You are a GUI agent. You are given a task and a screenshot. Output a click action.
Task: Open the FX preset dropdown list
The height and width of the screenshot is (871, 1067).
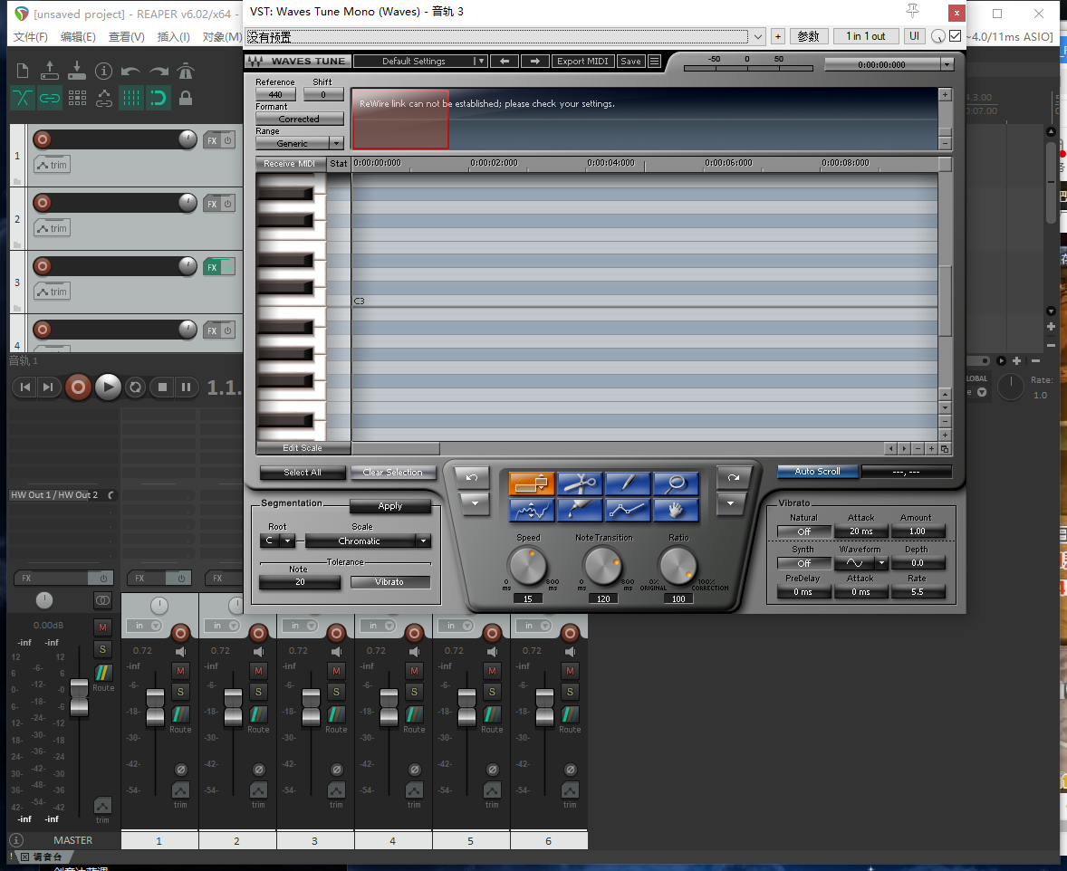[x=758, y=37]
